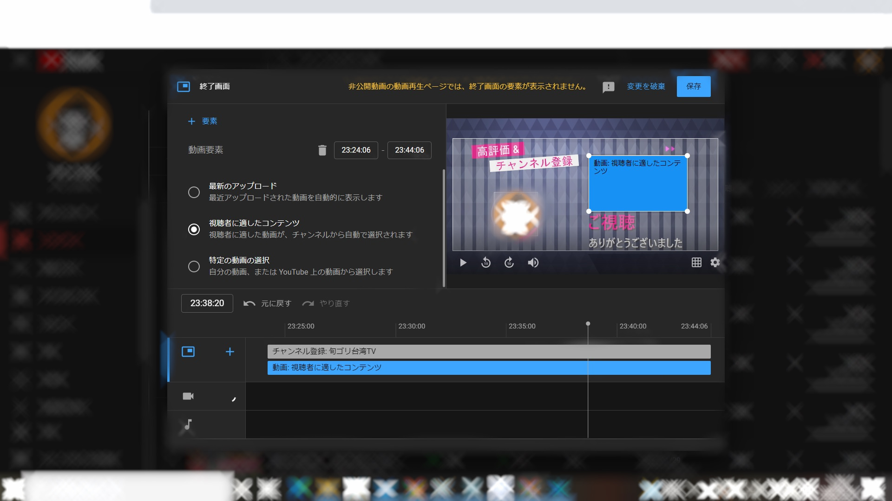Toggle the grid overlay in the preview
Screen dimensions: 892x501
pyautogui.click(x=697, y=263)
